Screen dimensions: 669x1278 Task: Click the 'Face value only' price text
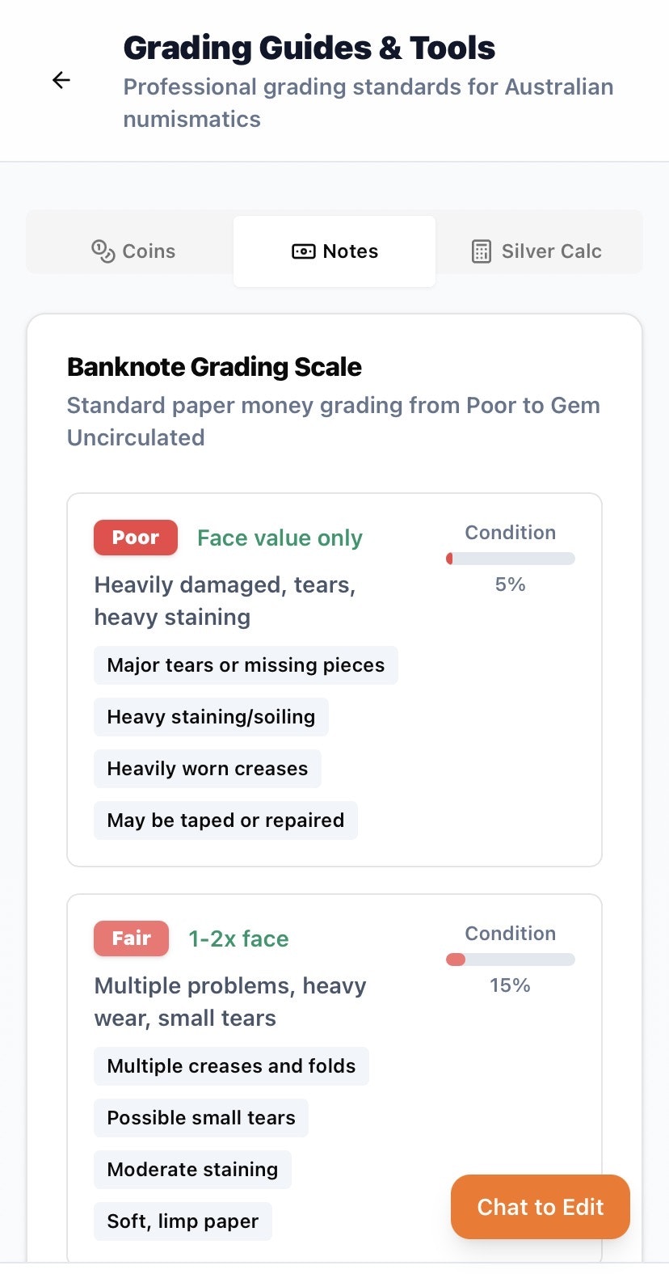tap(280, 538)
